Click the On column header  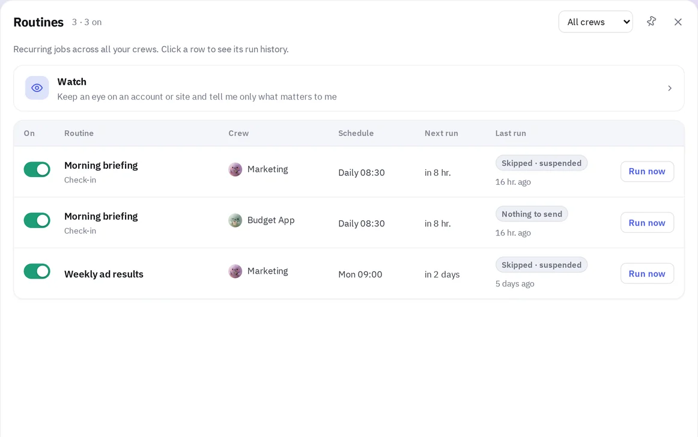click(29, 133)
